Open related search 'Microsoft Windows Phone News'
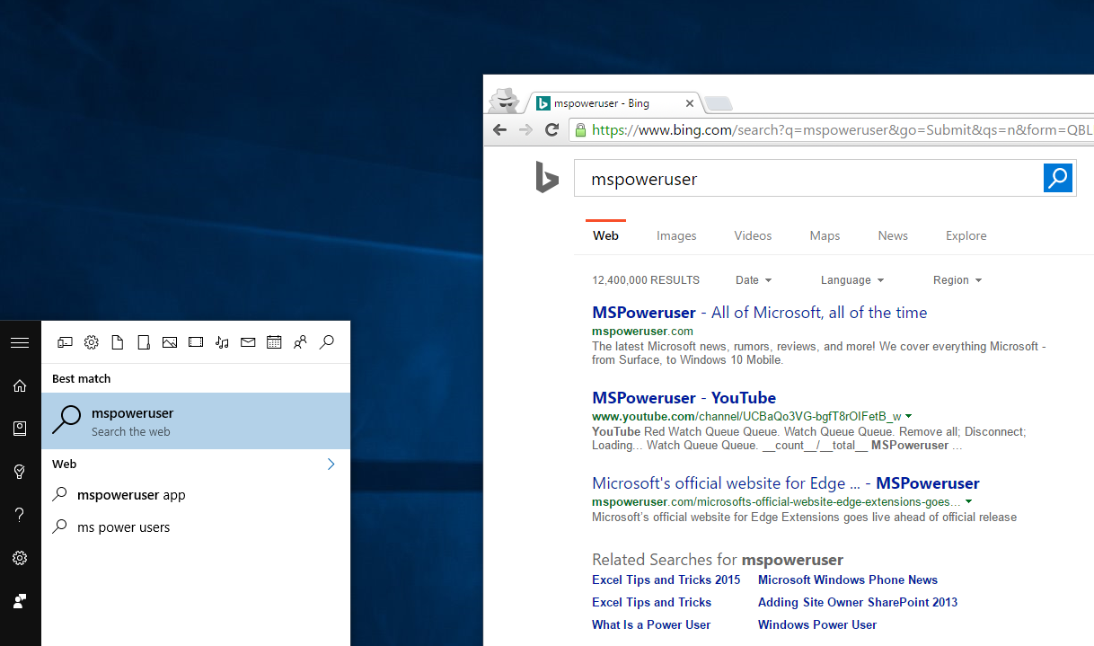 [x=848, y=580]
